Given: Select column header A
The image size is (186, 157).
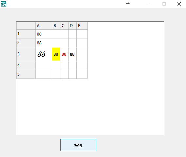Looking at the screenshot, I should [x=44, y=26].
